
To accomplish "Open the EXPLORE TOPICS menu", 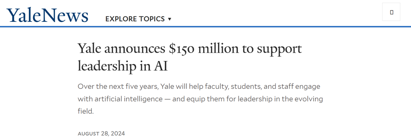I will point(138,19).
